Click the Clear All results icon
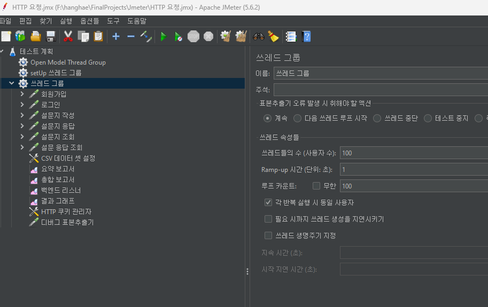The width and height of the screenshot is (488, 307). [x=241, y=36]
